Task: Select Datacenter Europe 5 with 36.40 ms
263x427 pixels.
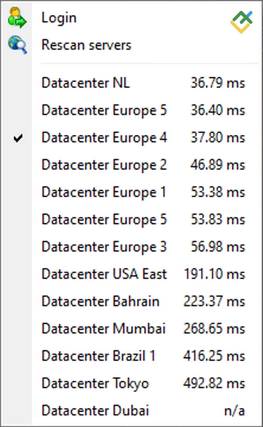Action: click(104, 110)
